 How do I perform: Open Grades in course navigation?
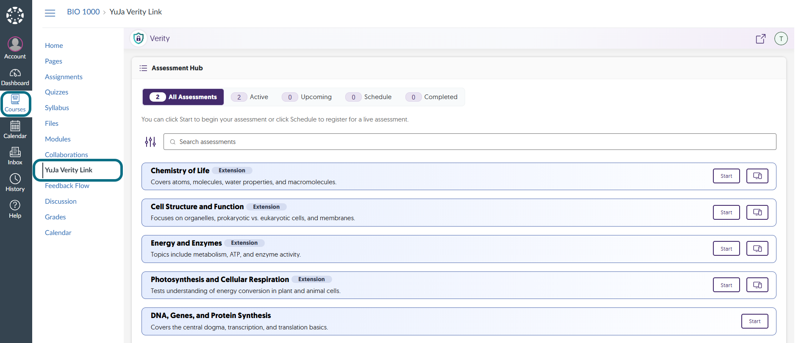[55, 217]
